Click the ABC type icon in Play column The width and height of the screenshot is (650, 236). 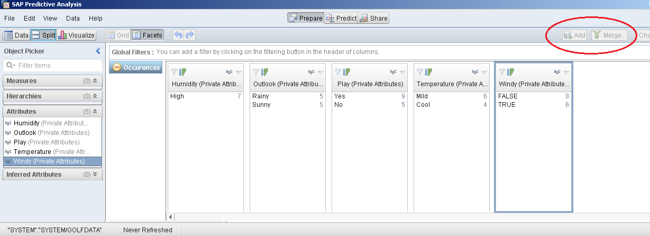pos(393,72)
